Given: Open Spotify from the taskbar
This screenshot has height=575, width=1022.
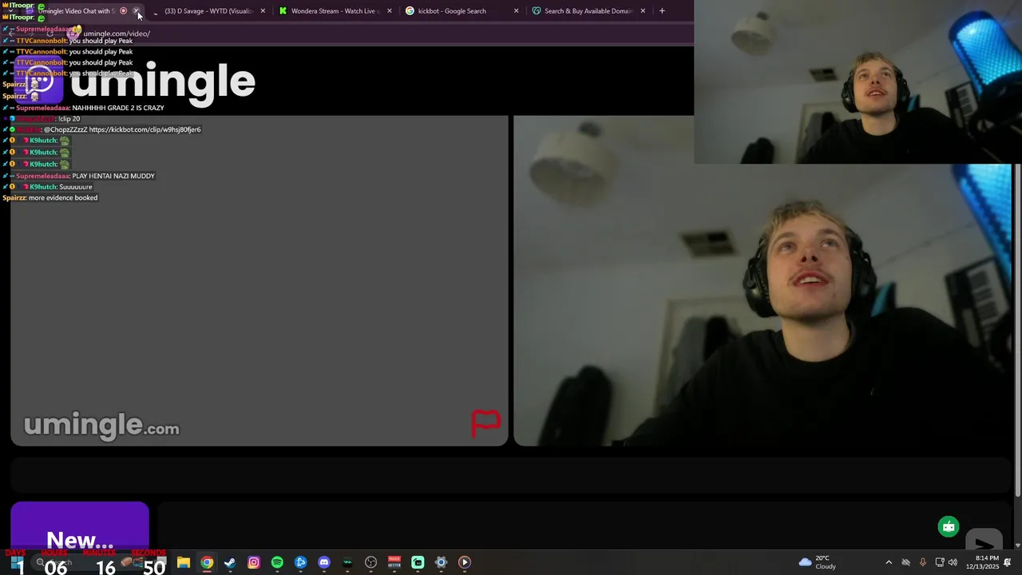Looking at the screenshot, I should [277, 562].
